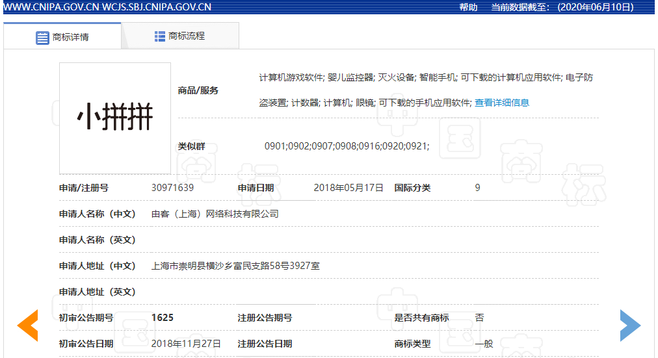Screen dimensions: 658x358
Task: Click the 注册公告日期 label
Action: (x=265, y=344)
